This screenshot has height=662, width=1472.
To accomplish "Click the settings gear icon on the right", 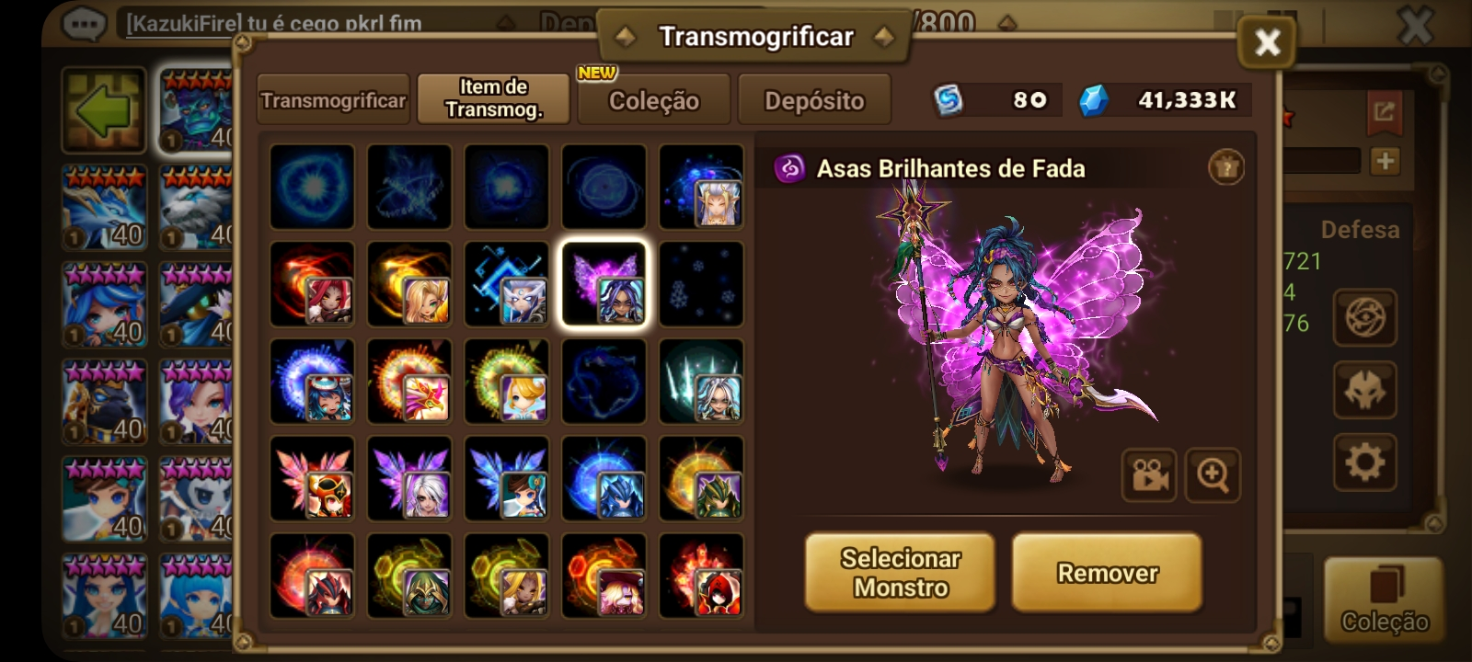I will (1365, 462).
